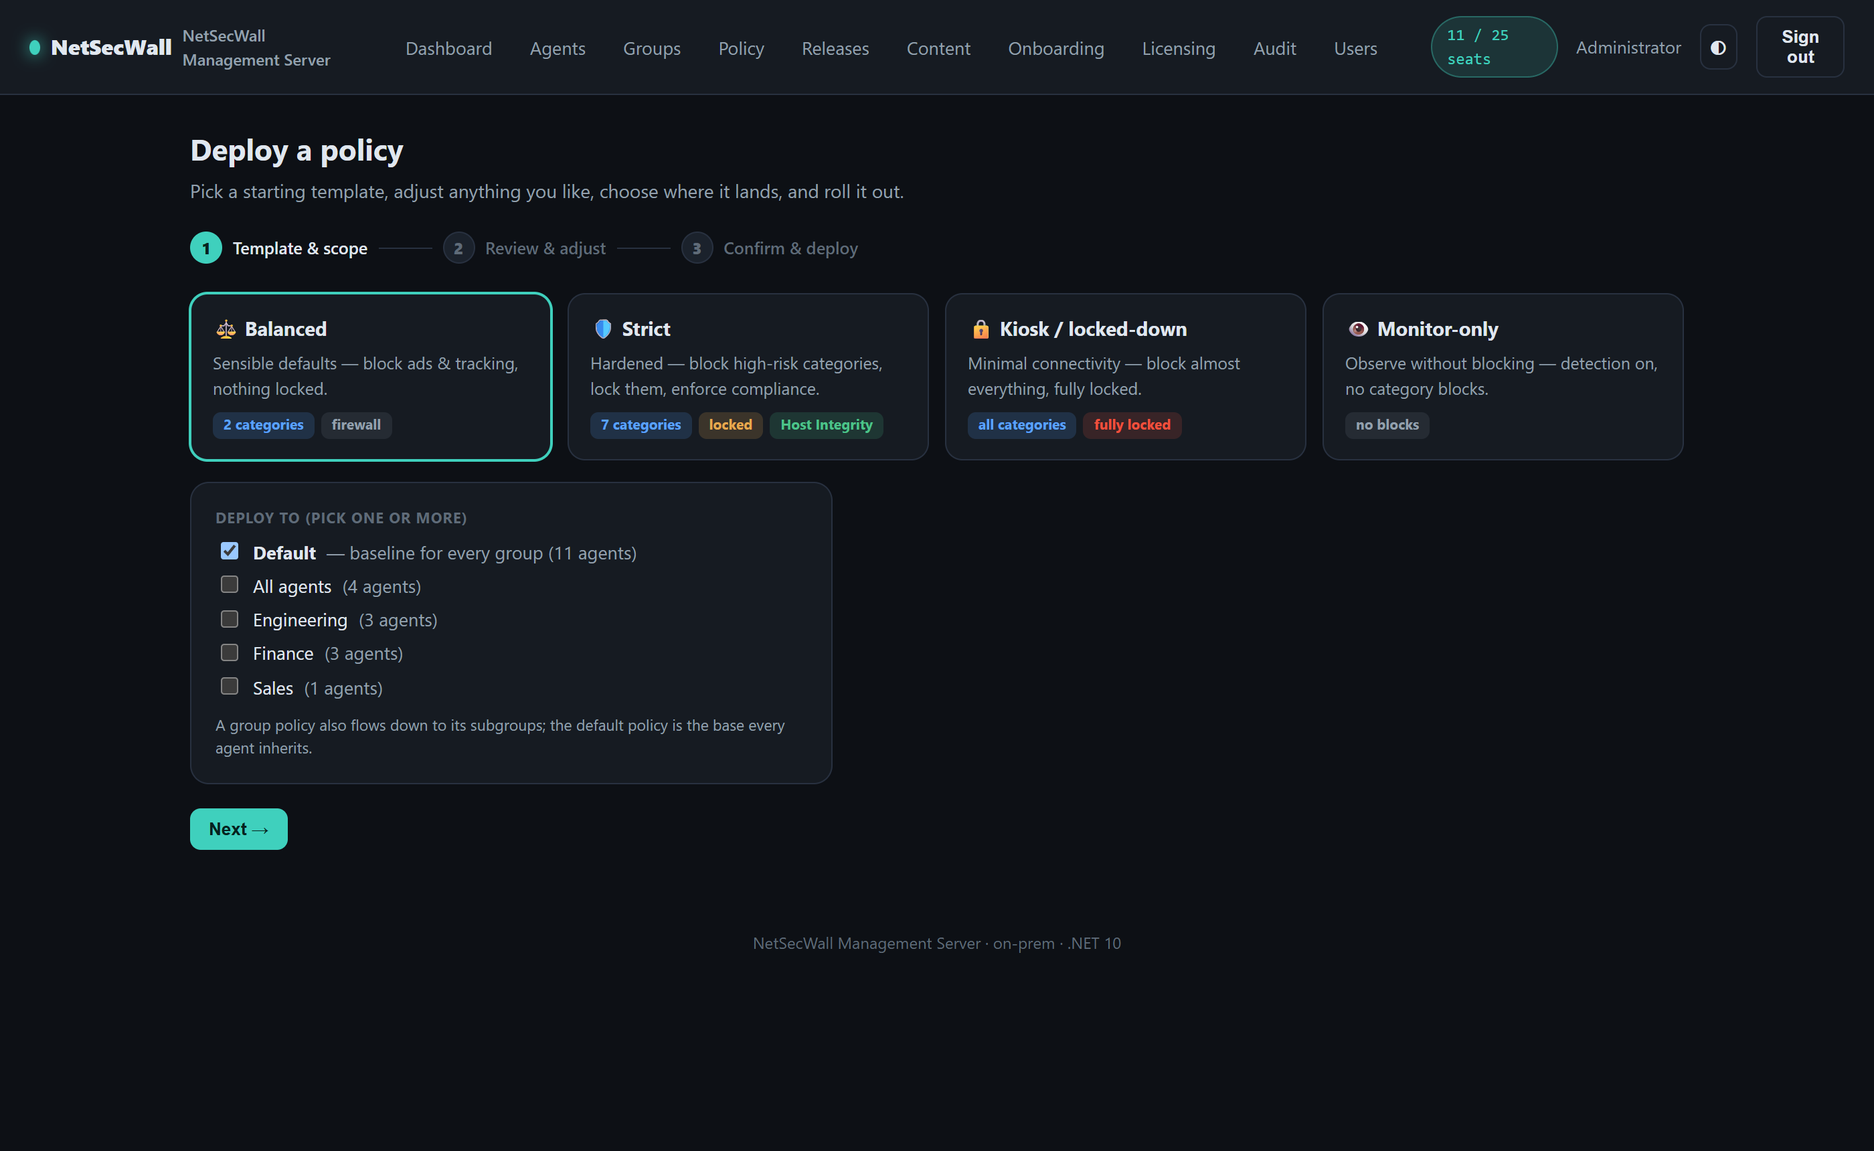The height and width of the screenshot is (1151, 1874).
Task: Check the All agents checkbox
Action: 229,584
